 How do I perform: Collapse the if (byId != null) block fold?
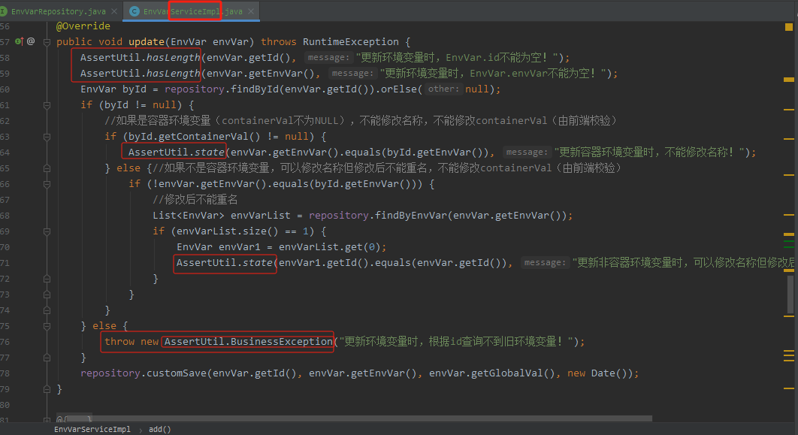[47, 105]
